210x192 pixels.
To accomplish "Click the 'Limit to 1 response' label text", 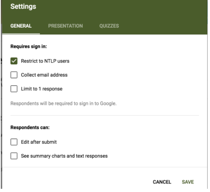I will (42, 89).
